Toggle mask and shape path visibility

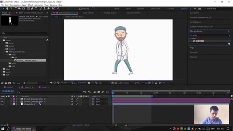click(75, 83)
